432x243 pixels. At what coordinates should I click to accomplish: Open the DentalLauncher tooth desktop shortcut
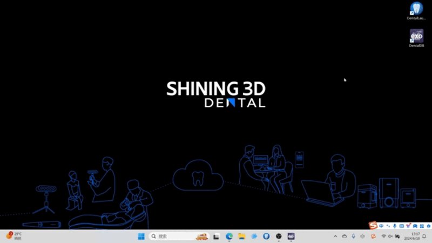[416, 11]
